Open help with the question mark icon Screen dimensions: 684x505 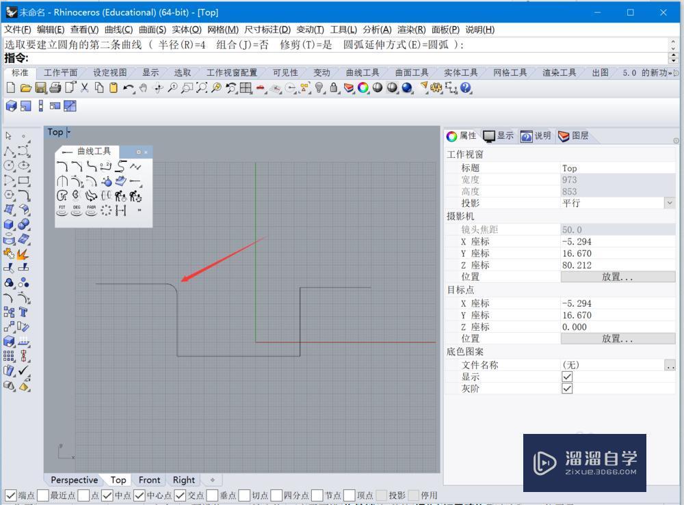(x=466, y=88)
